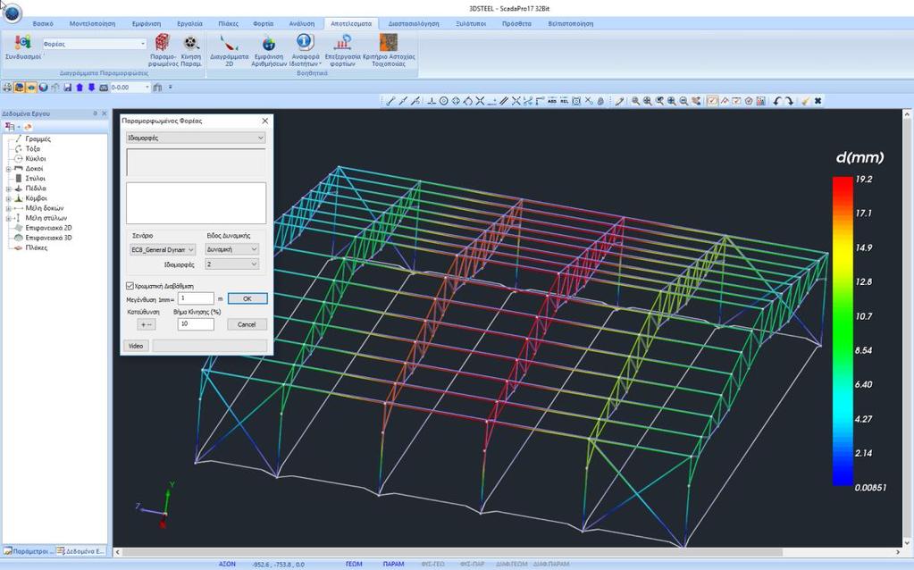Image resolution: width=914 pixels, height=570 pixels.
Task: Expand the Μέλη δοκών tree node
Action: (9, 209)
